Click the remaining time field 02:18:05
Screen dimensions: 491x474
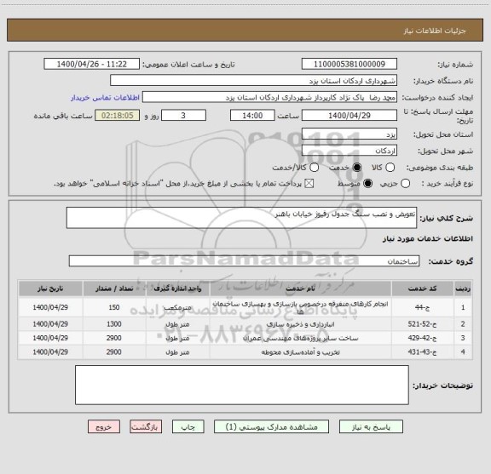(x=118, y=116)
